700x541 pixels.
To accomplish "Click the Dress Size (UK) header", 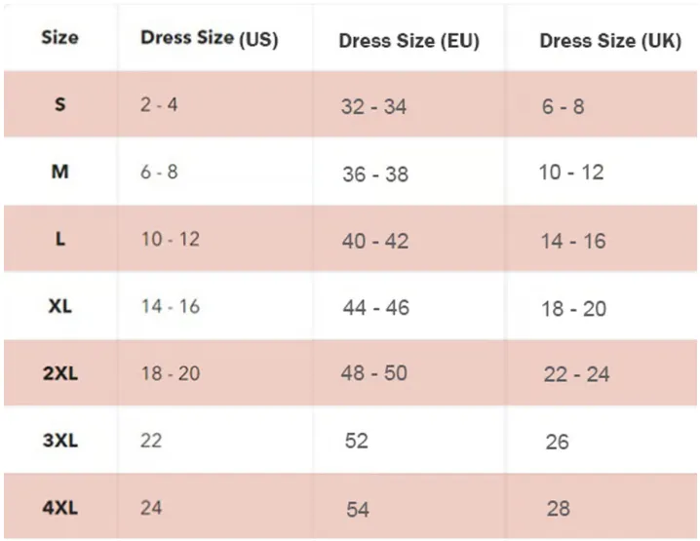I will point(610,42).
